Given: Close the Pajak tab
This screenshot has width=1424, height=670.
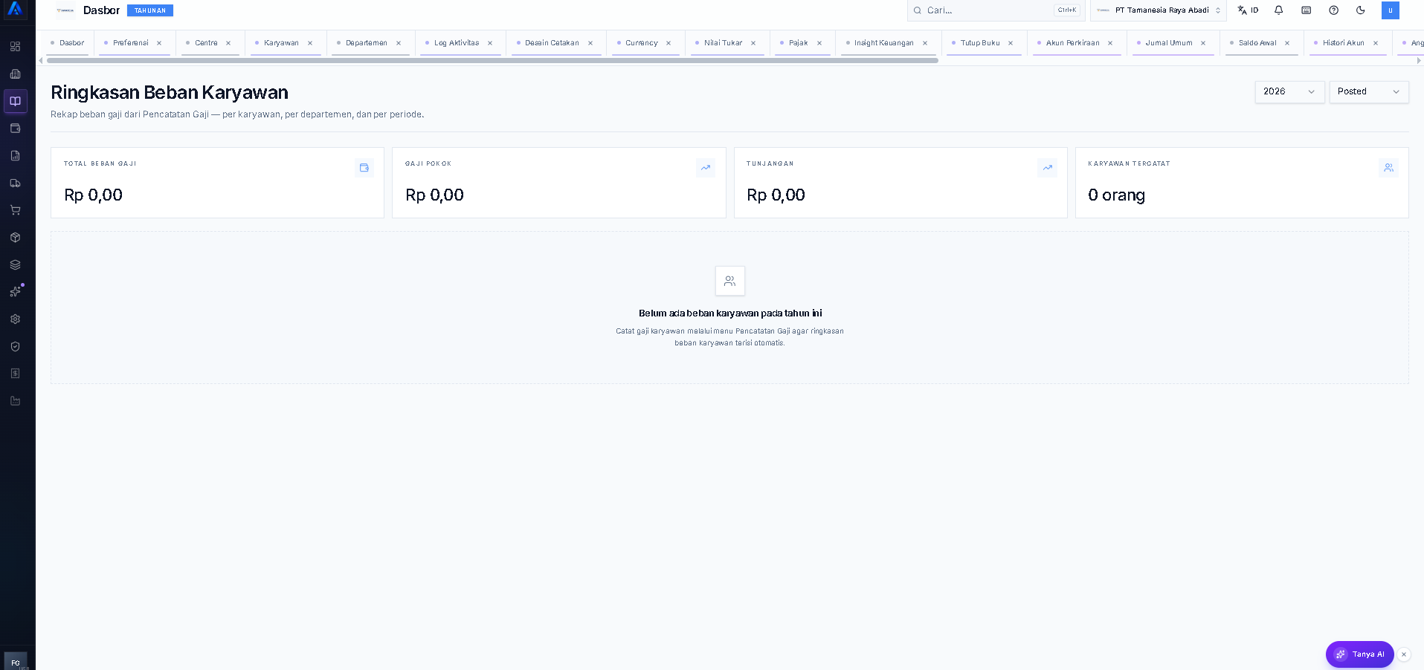Looking at the screenshot, I should coord(819,43).
